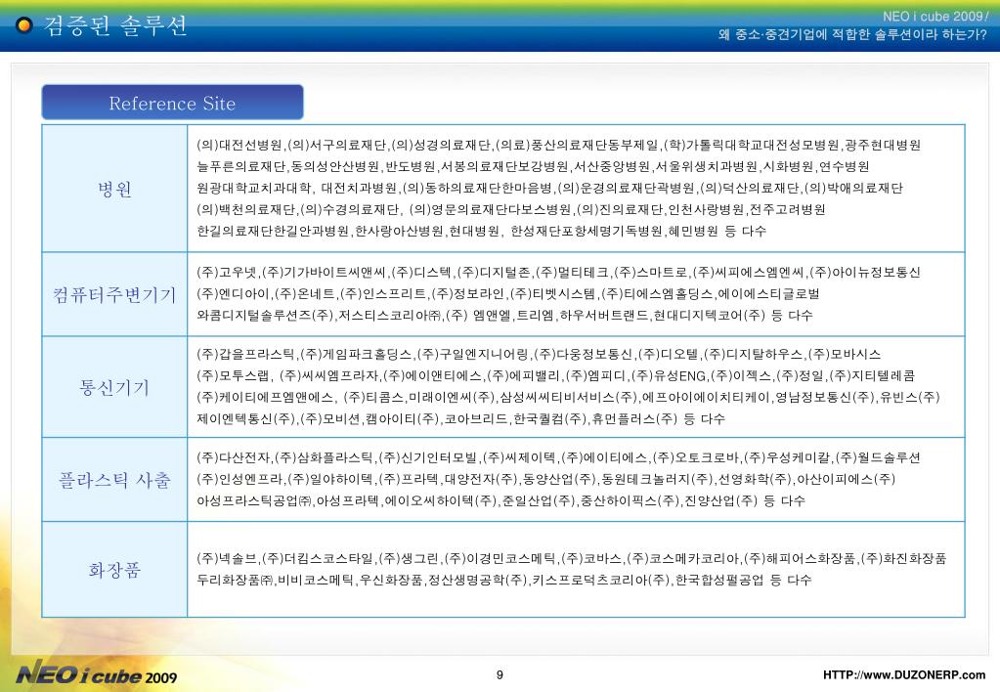
Task: Click the line starting 아성프라스틱공업
Action: [500, 500]
